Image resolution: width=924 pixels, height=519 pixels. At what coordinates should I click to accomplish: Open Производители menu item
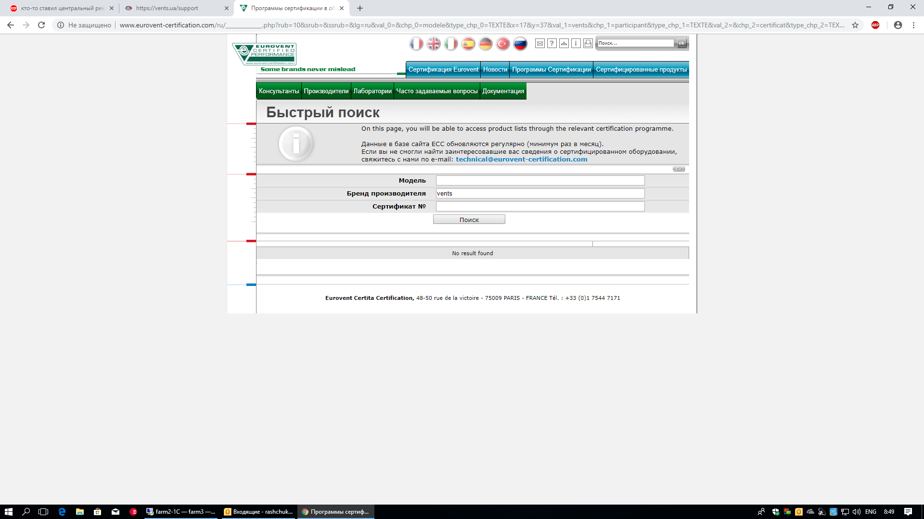(x=326, y=91)
